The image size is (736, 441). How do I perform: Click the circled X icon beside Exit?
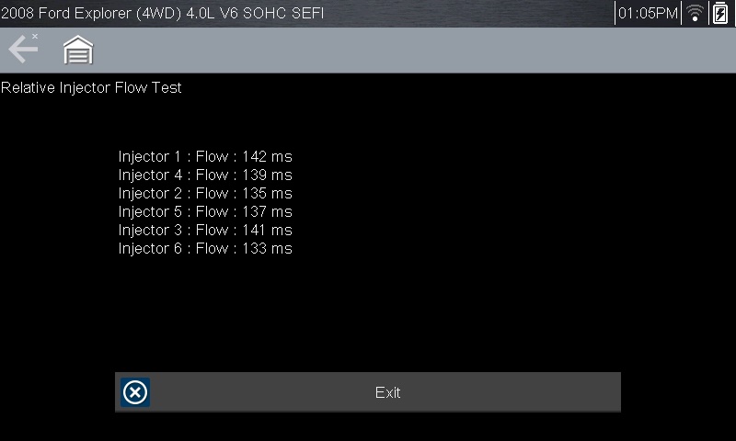pos(135,392)
